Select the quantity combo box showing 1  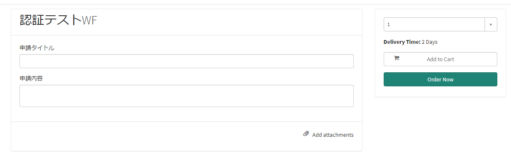[x=440, y=24]
